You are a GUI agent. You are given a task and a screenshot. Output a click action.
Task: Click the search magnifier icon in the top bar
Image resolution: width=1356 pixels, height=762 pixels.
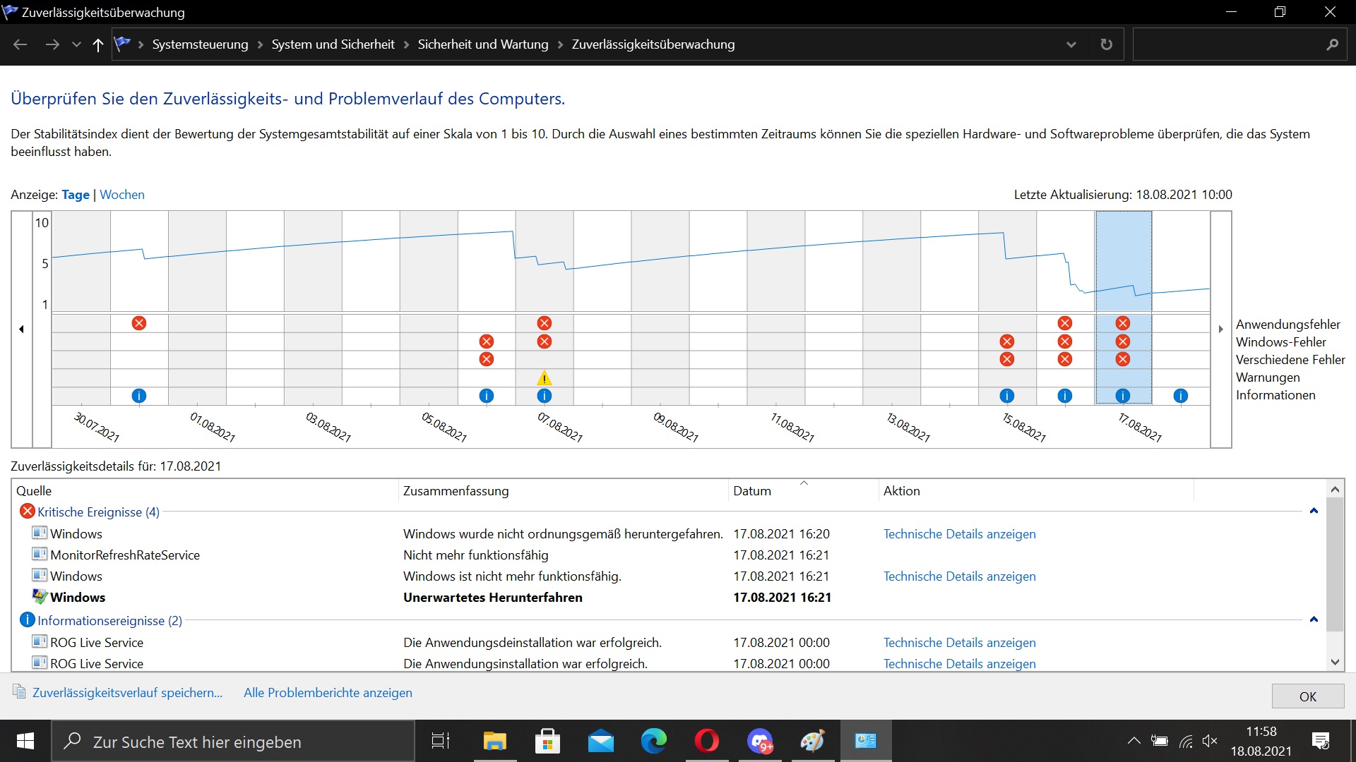(x=1332, y=44)
